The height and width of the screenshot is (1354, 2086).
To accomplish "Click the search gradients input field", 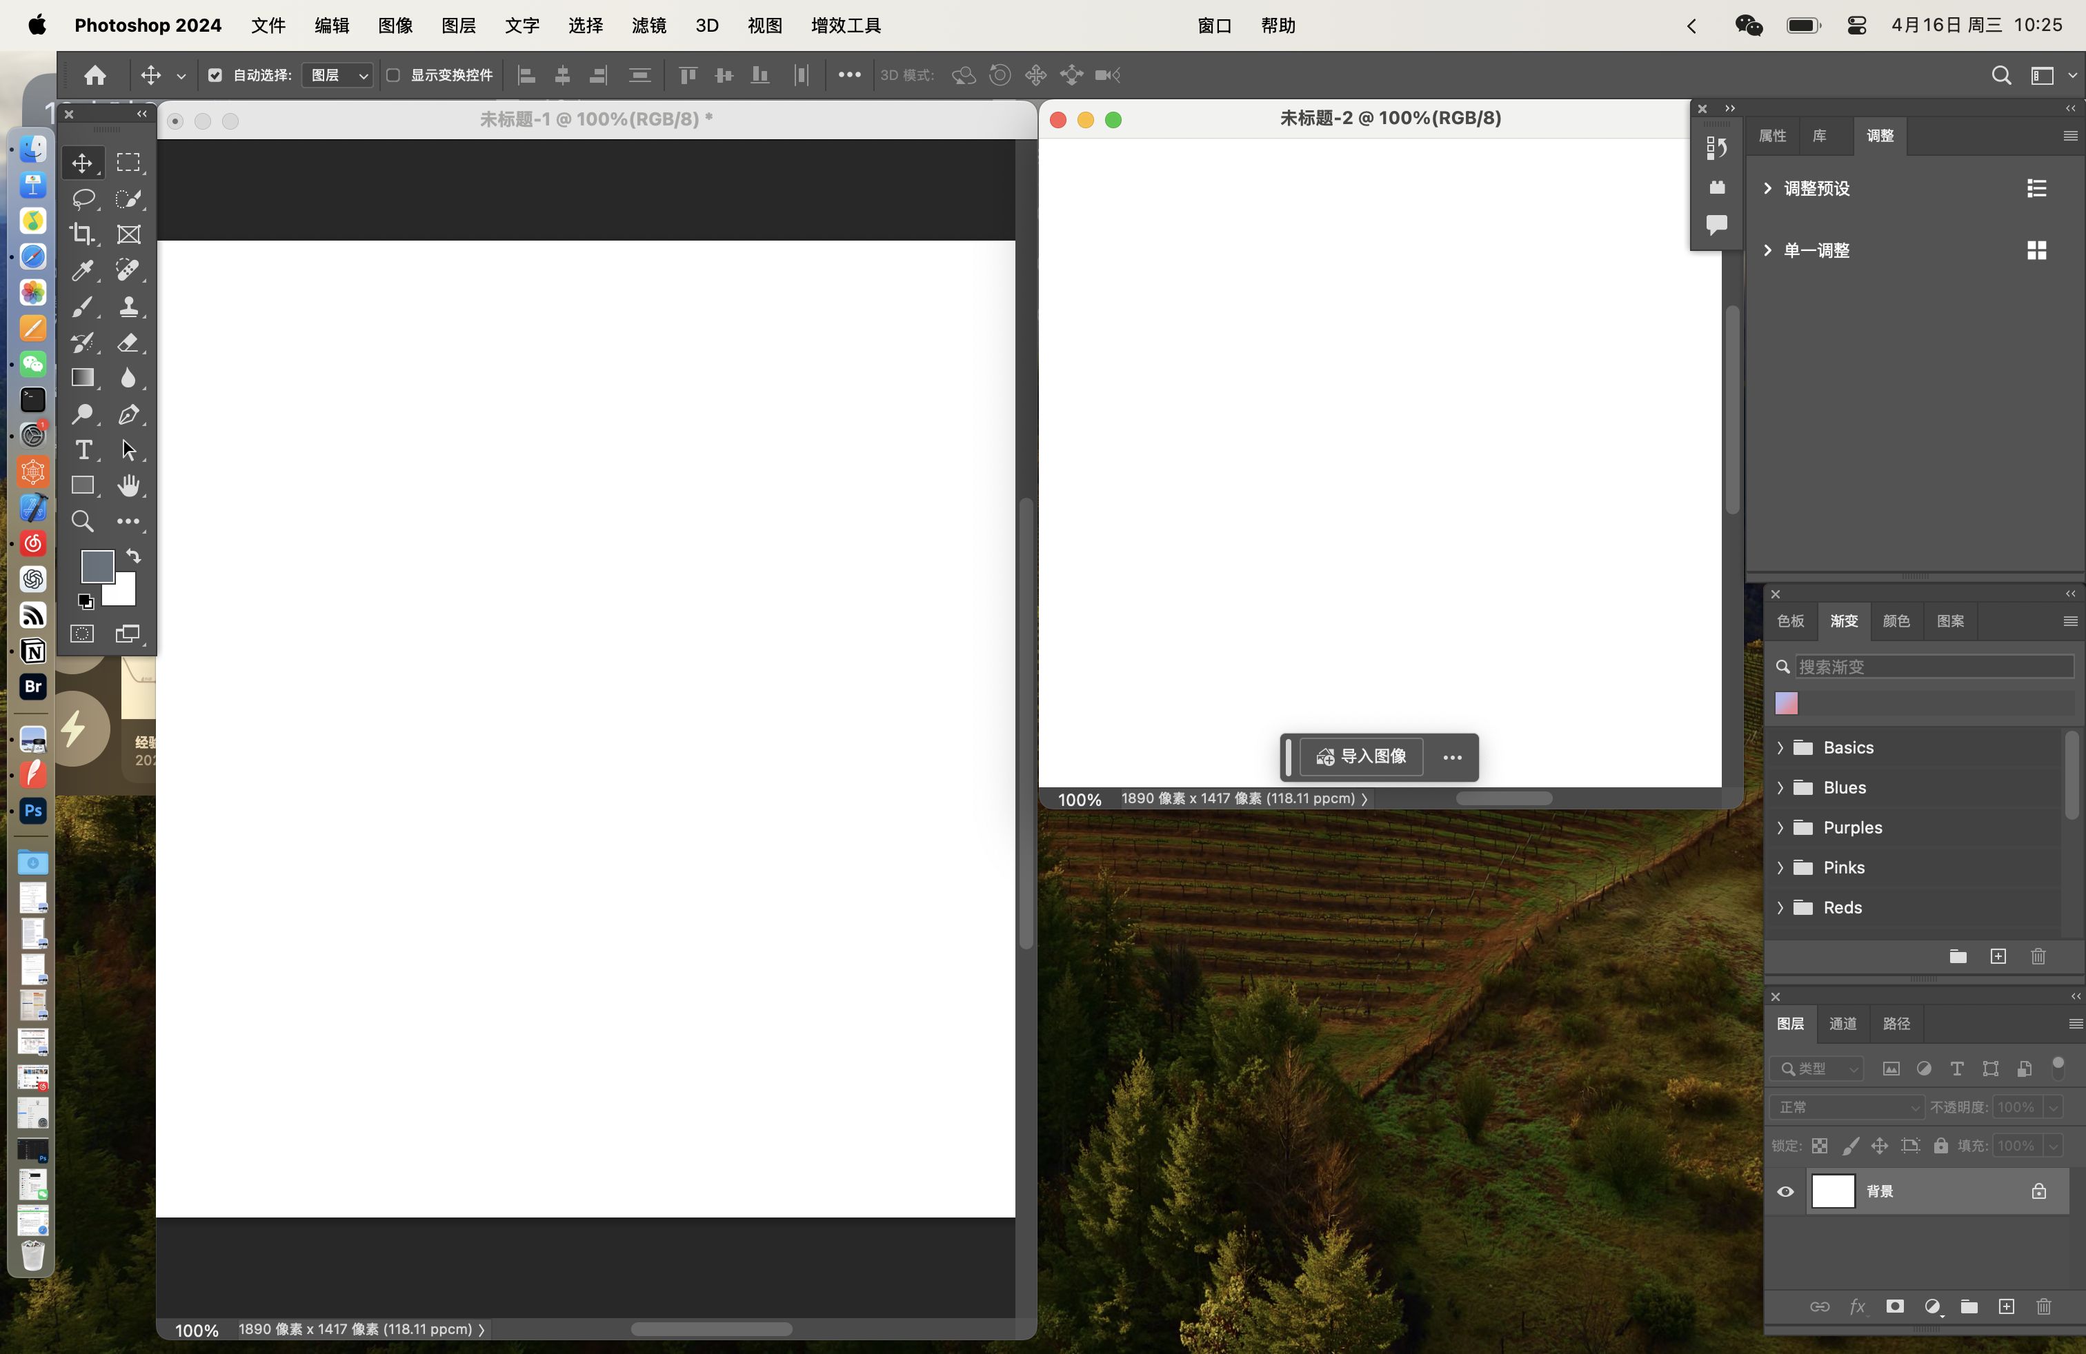I will (x=1934, y=667).
